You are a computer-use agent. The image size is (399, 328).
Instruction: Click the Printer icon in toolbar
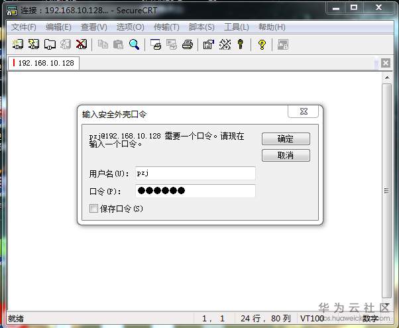(188, 44)
